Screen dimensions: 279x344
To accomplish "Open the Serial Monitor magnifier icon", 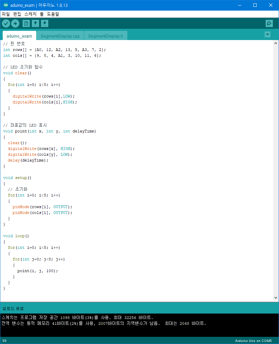I will [x=269, y=24].
